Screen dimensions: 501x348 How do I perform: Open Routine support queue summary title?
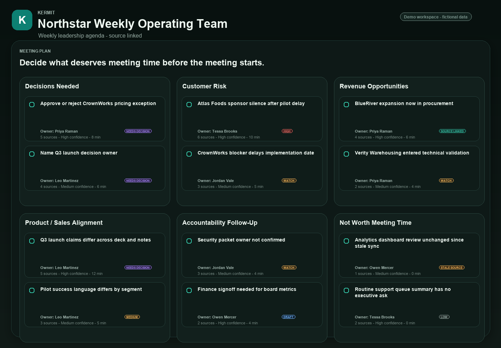[x=403, y=292]
